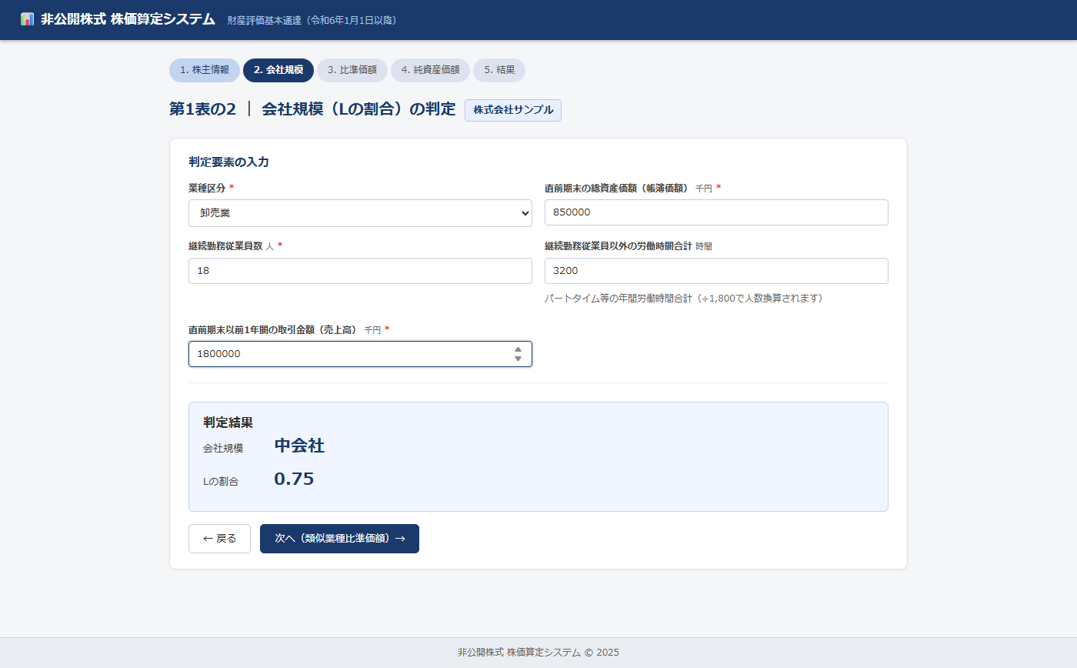Click the ← 戻る button
Viewport: 1077px width, 668px height.
219,539
